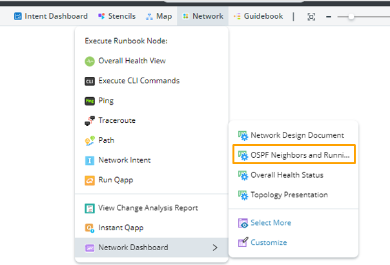Viewport: 390px width, 265px height.
Task: Click the Overall Health View icon
Action: click(90, 61)
